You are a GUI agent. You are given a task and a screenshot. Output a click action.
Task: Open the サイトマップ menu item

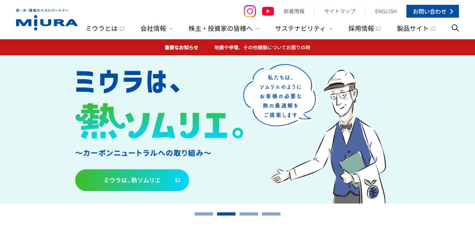coord(339,11)
